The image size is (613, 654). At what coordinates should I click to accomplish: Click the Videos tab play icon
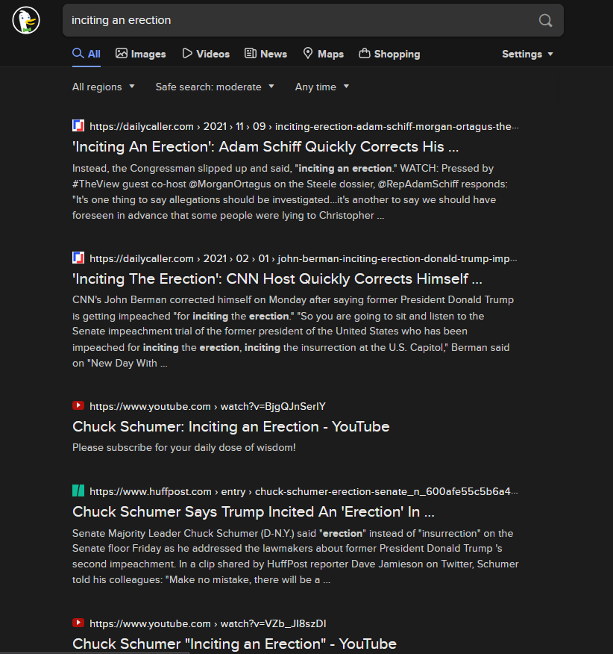pyautogui.click(x=187, y=54)
